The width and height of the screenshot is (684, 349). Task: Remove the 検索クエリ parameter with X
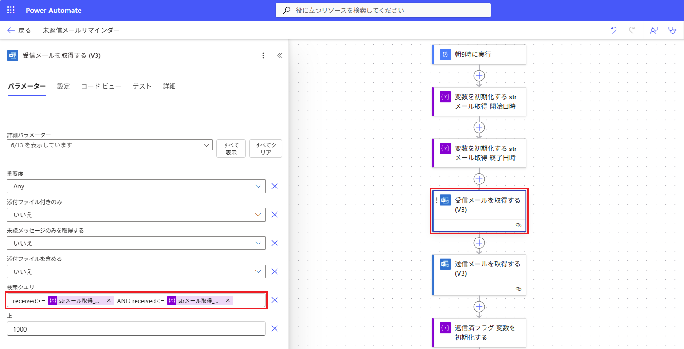point(275,300)
